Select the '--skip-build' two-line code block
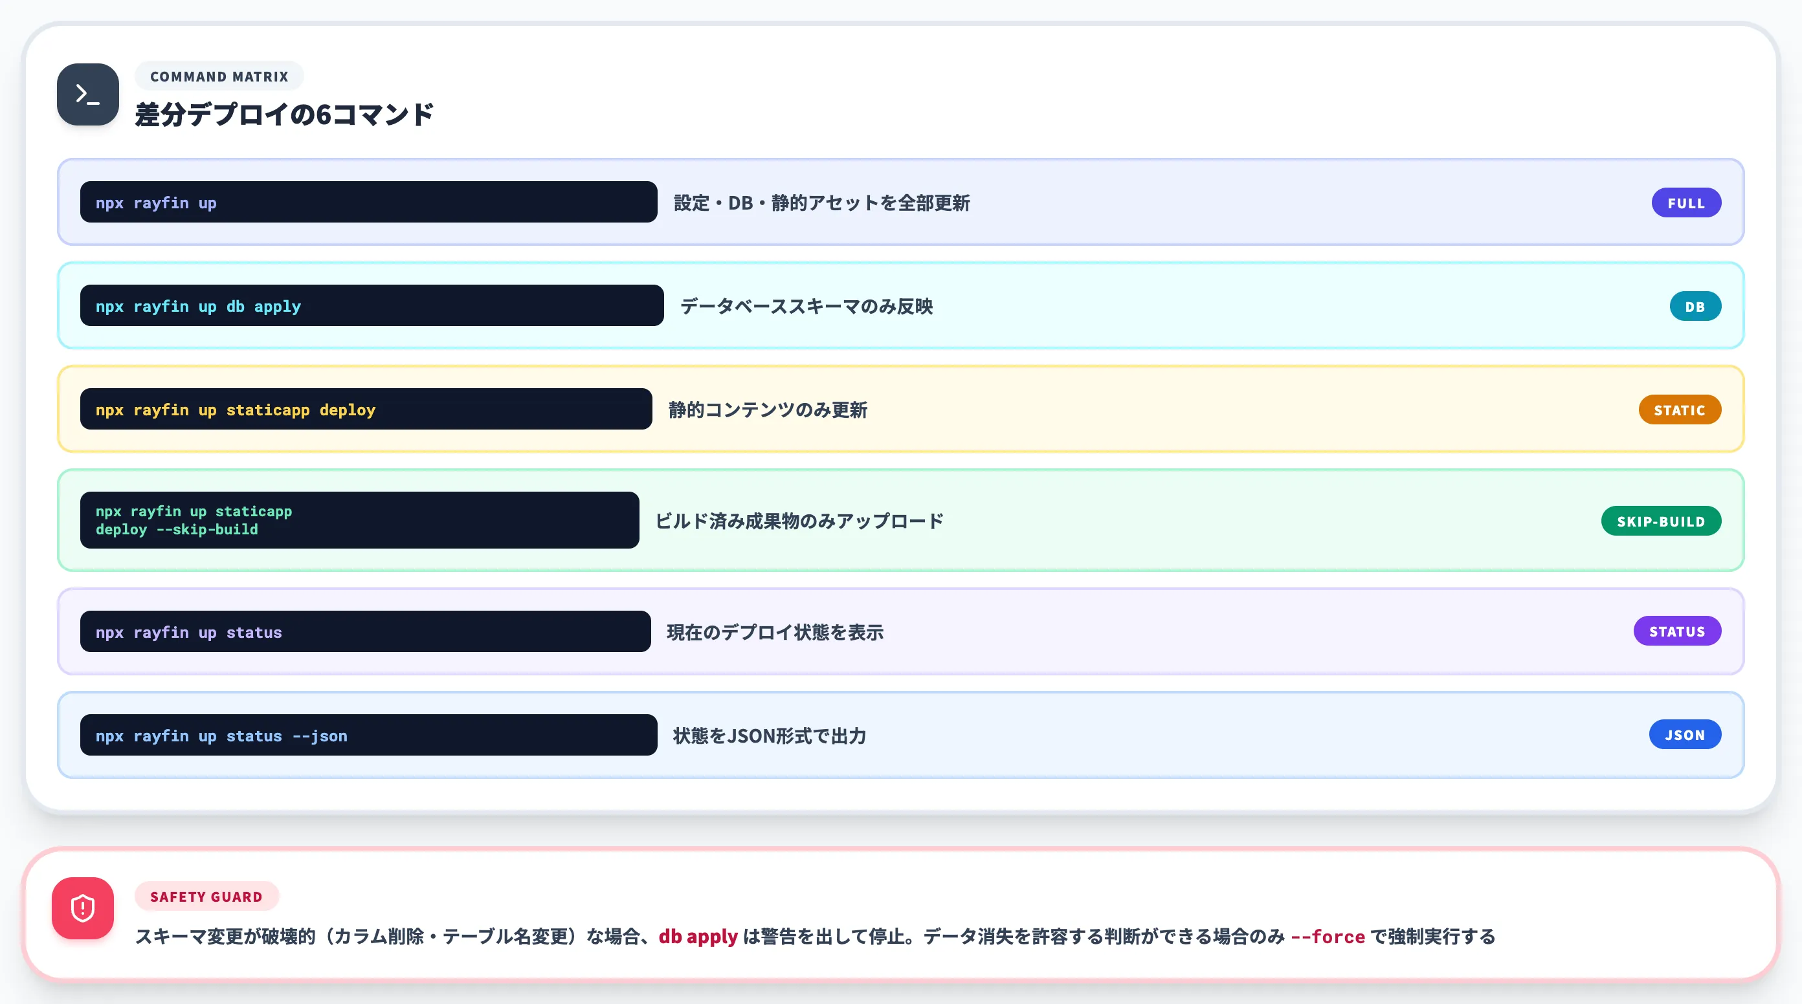The image size is (1802, 1004). 360,521
